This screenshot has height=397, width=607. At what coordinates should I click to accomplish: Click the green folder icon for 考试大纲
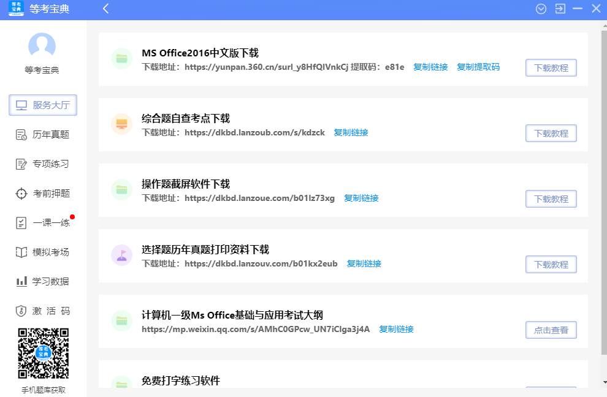[x=122, y=321]
